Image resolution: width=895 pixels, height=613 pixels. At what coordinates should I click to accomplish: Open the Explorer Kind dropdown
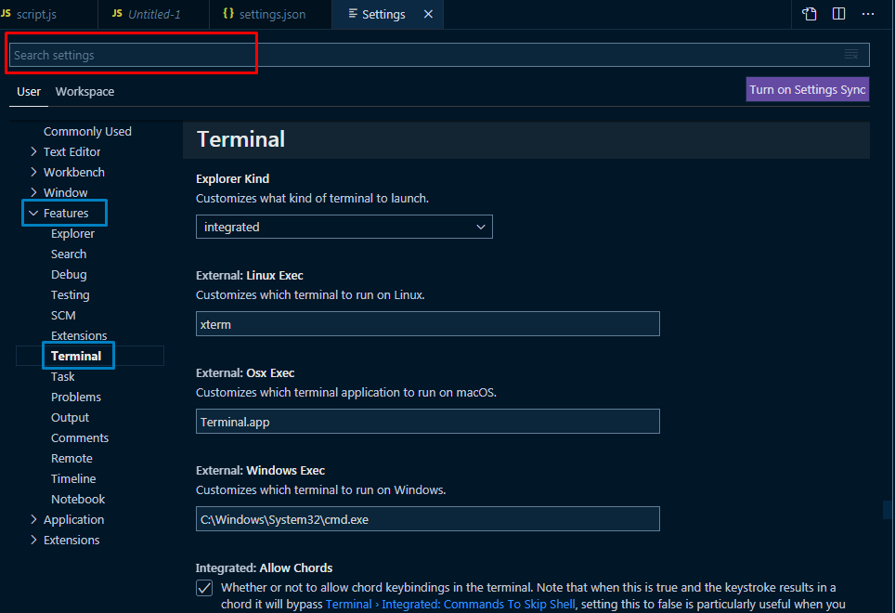pyautogui.click(x=344, y=227)
